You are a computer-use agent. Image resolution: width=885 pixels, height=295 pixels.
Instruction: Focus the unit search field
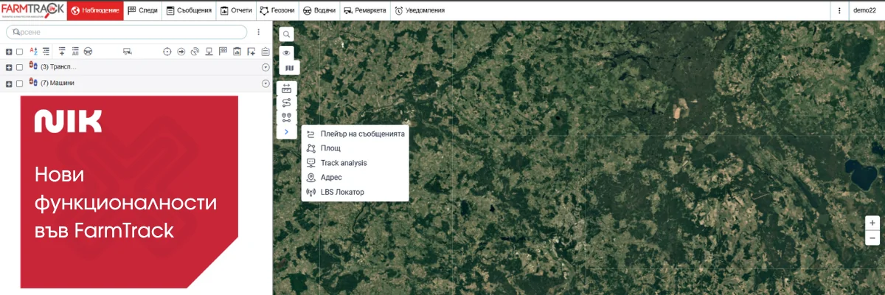[126, 32]
